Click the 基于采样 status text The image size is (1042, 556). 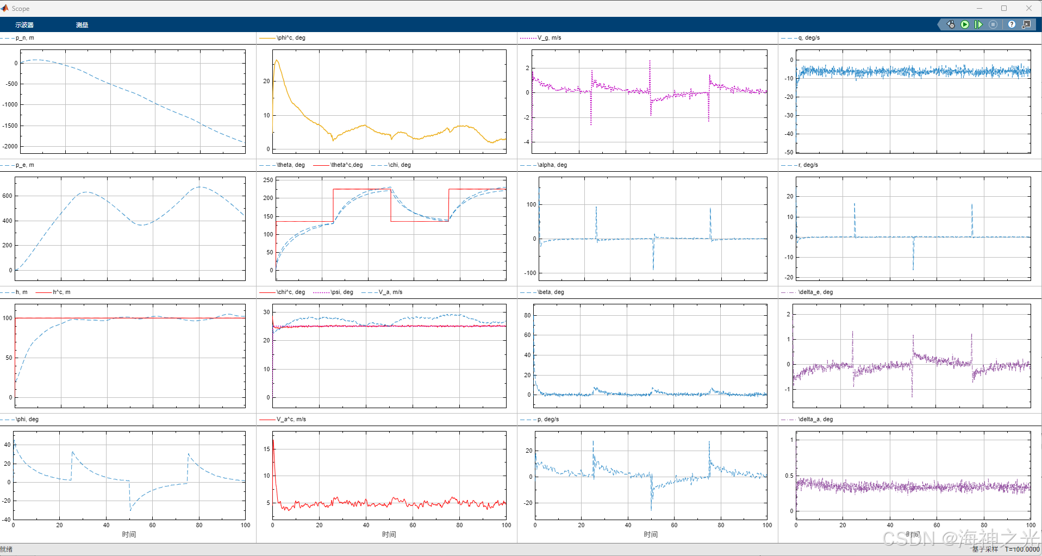pos(985,549)
